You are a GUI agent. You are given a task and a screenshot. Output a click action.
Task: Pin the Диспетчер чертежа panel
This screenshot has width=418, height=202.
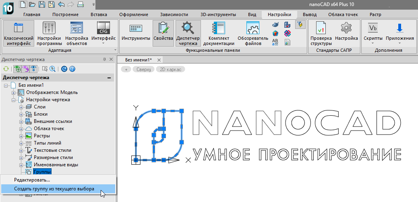105,59
